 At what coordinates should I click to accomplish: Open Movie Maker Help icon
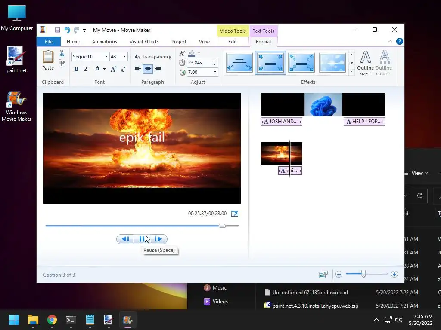click(x=399, y=41)
